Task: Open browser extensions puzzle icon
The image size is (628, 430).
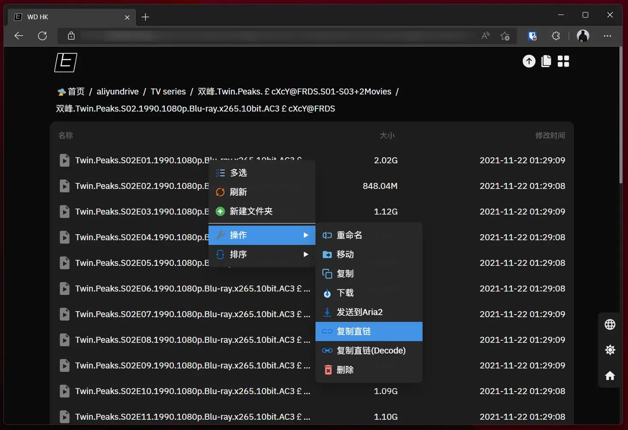Action: (x=556, y=36)
